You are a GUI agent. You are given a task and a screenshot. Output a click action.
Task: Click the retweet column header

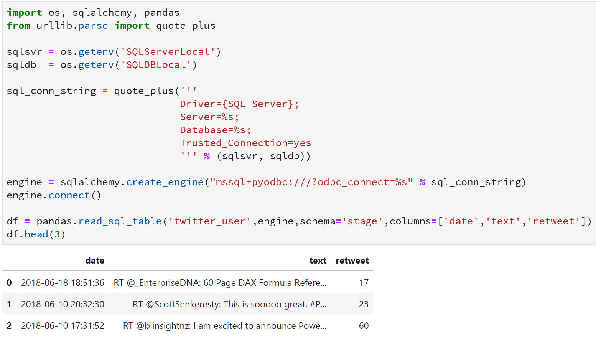tap(352, 261)
